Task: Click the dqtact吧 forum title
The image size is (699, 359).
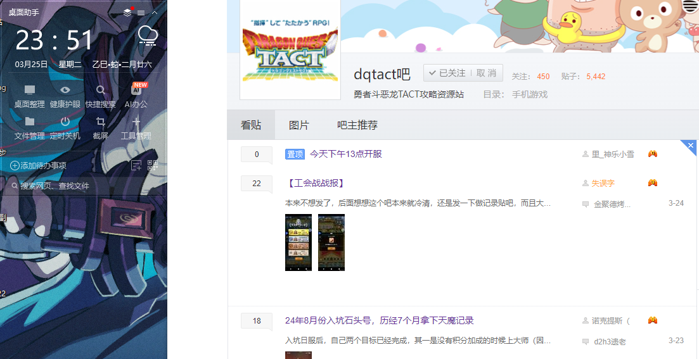Action: tap(382, 74)
